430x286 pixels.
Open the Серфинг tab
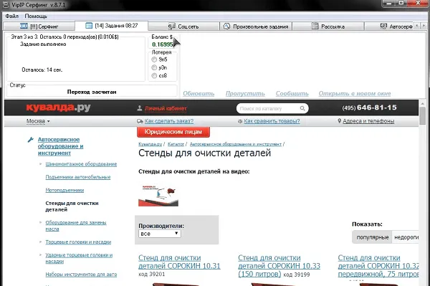click(x=39, y=27)
